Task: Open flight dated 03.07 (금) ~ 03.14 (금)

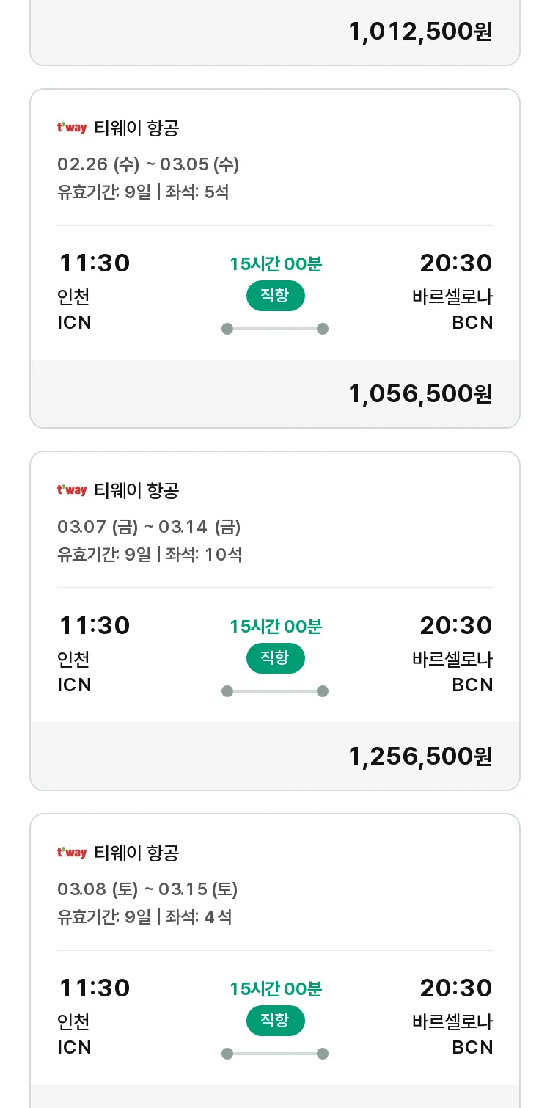Action: 149,527
